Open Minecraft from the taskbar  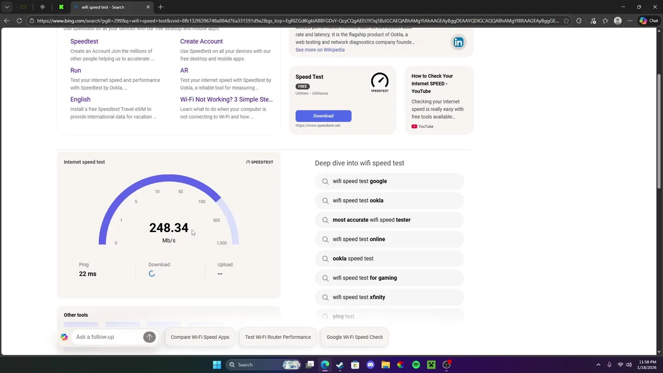coord(431,365)
